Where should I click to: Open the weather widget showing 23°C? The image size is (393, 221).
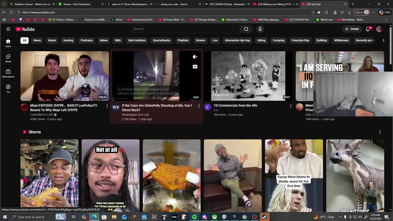tap(324, 217)
